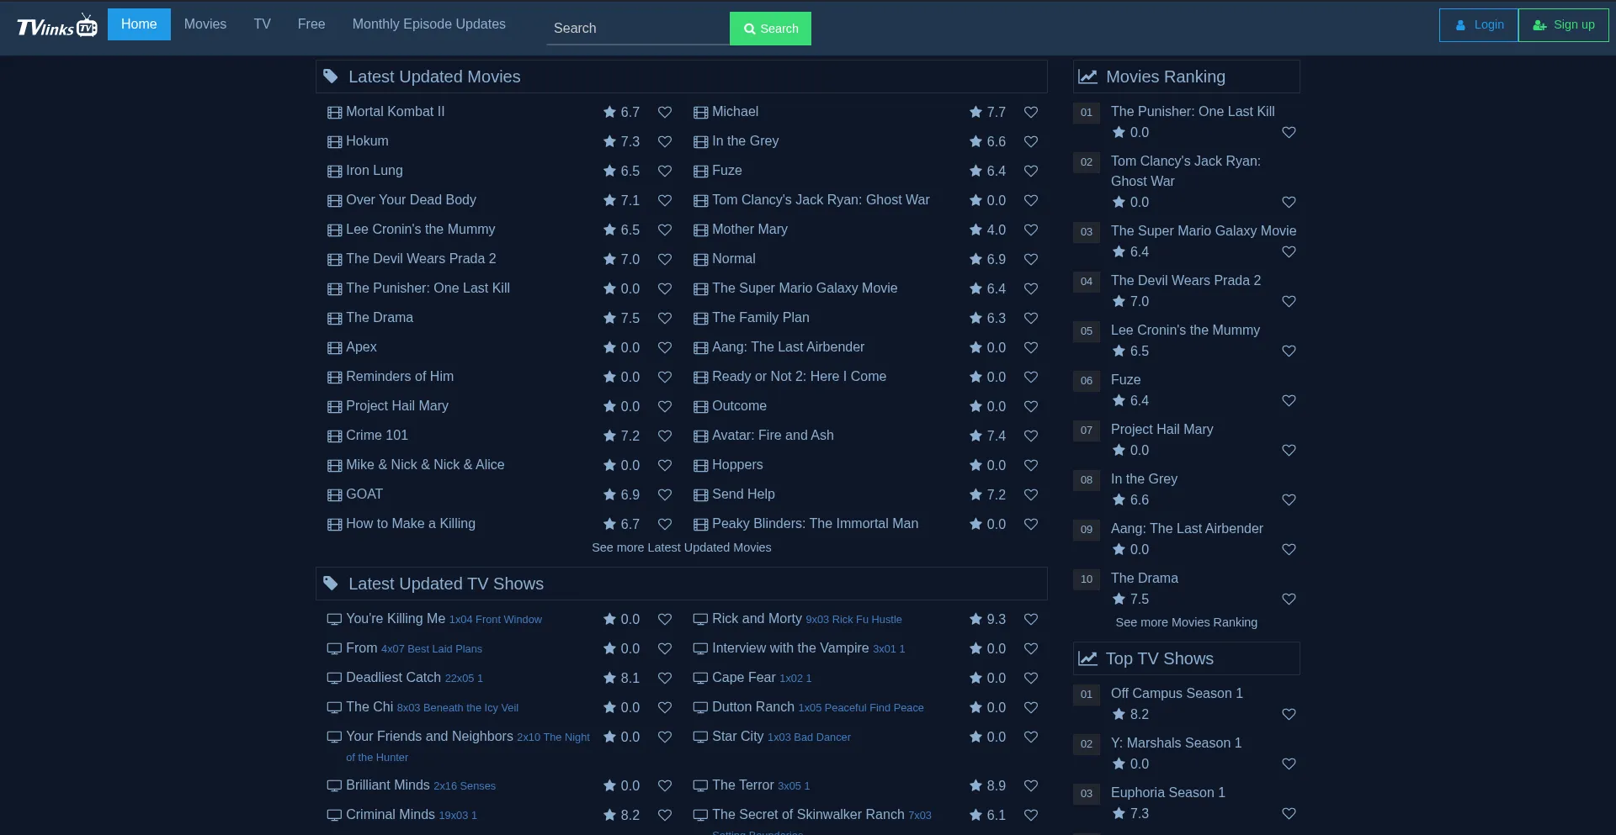1616x835 pixels.
Task: Click film icon beside Send Help
Action: (x=700, y=495)
